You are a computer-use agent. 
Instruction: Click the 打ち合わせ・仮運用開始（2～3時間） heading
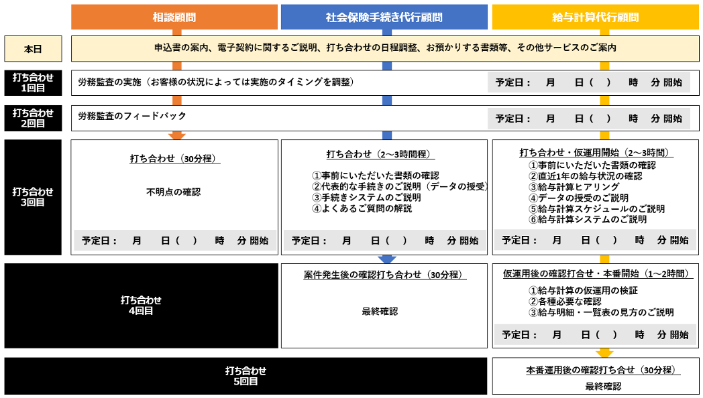click(x=596, y=152)
